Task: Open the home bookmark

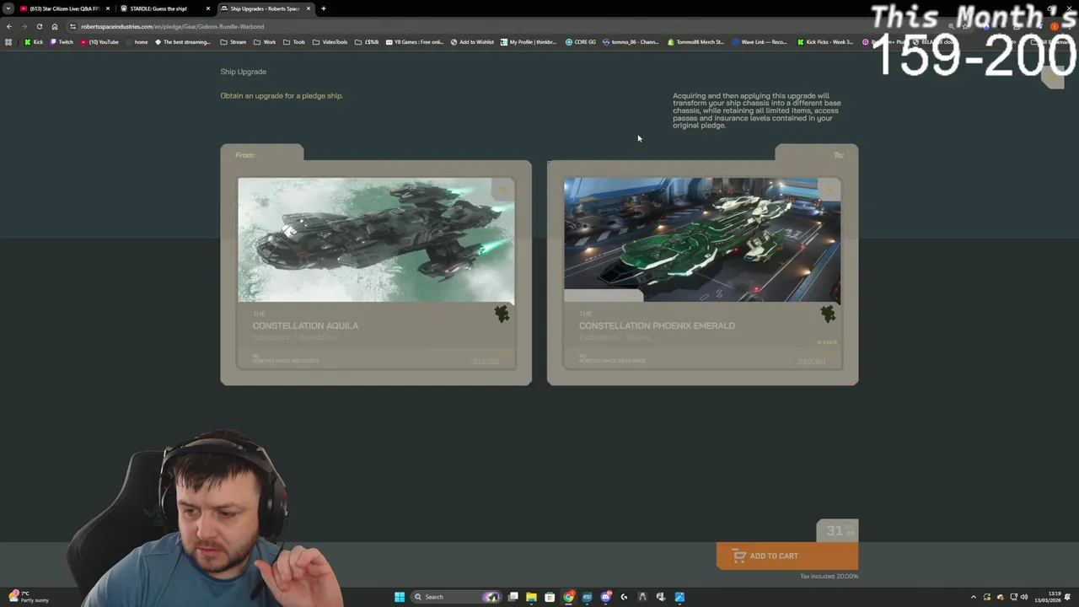Action: point(136,42)
